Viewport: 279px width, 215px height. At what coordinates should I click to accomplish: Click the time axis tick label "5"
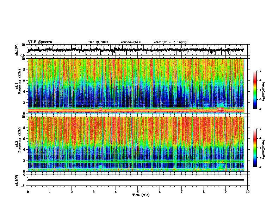(138, 192)
